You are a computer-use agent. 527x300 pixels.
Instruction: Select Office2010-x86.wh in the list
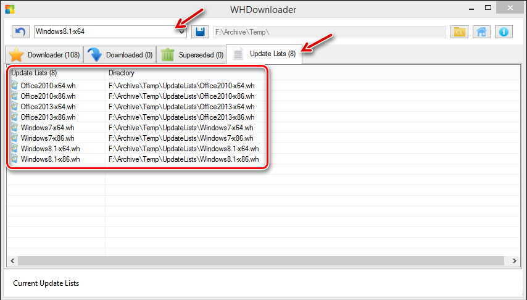coord(48,96)
